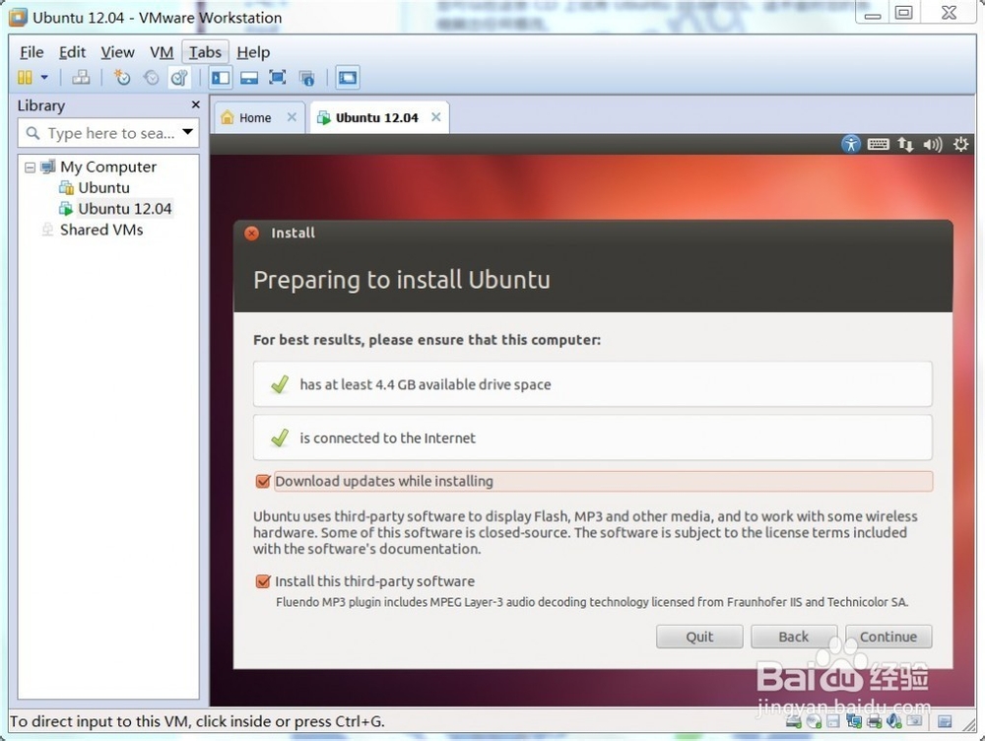Open the sound volume indicator

click(x=932, y=145)
